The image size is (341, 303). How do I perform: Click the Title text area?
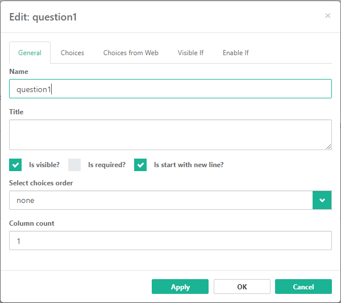(170, 135)
